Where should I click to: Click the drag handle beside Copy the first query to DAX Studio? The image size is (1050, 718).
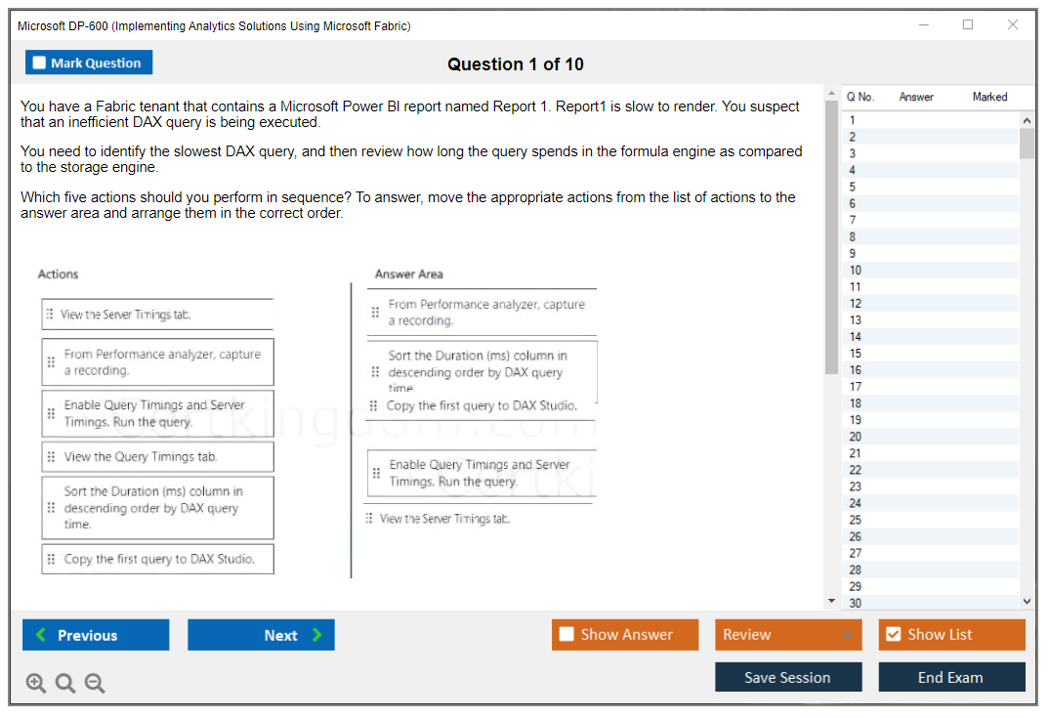tap(51, 559)
